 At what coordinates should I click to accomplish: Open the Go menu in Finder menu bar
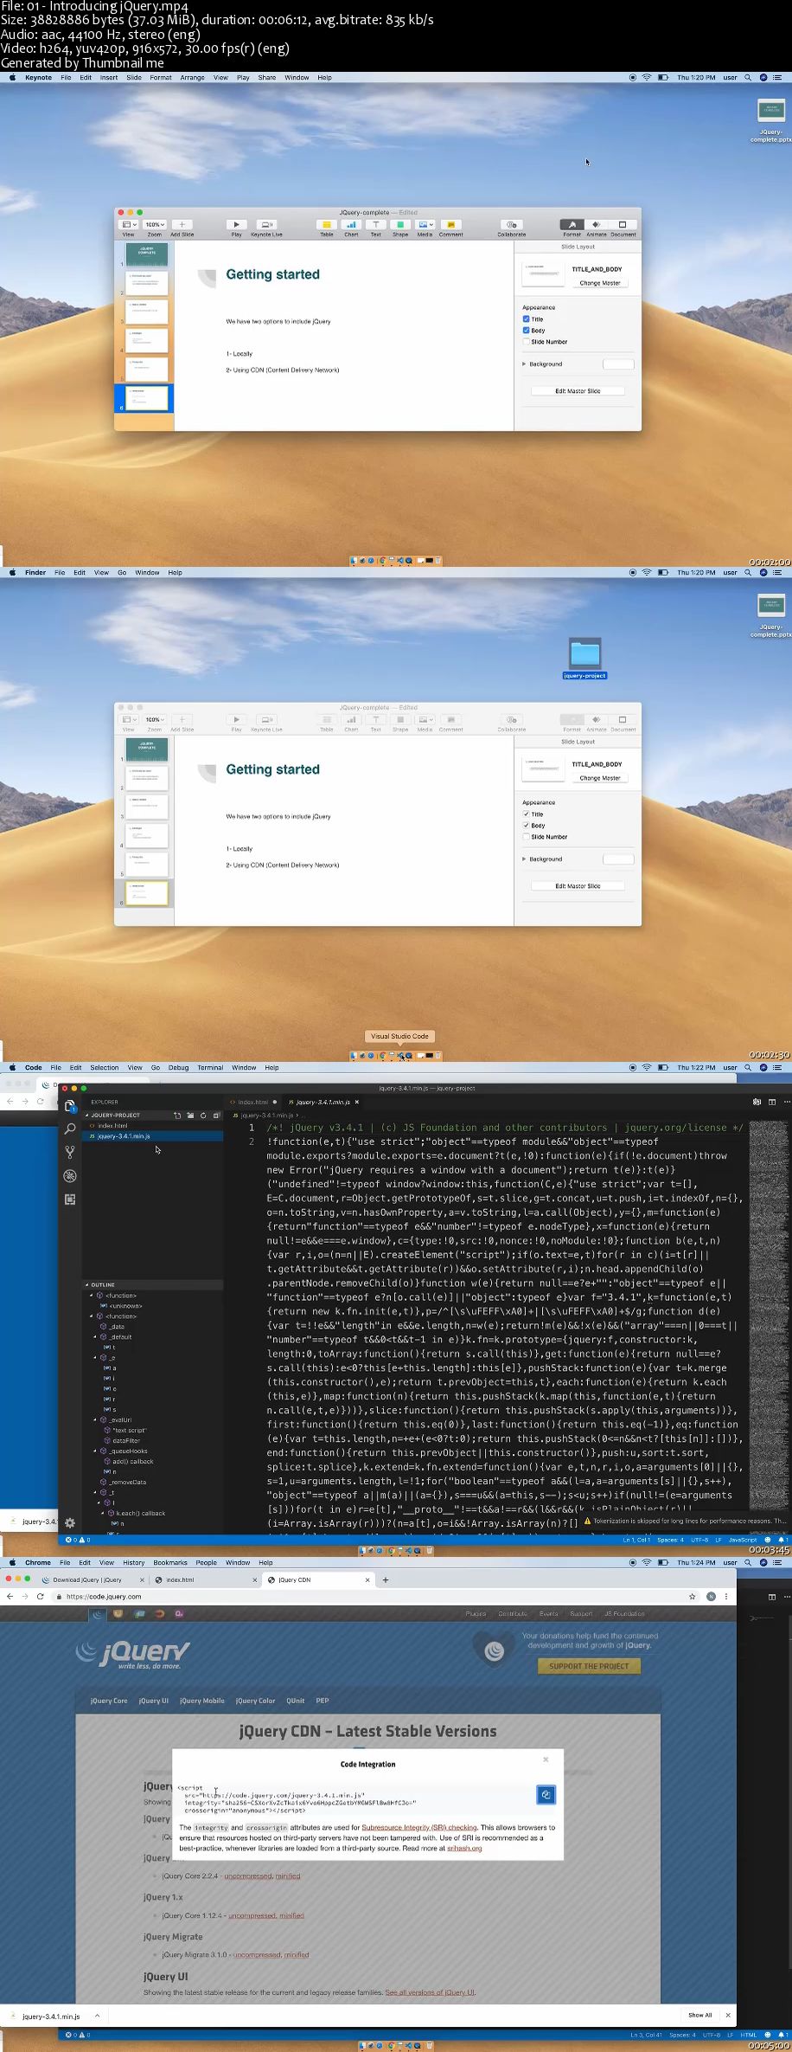click(x=122, y=573)
